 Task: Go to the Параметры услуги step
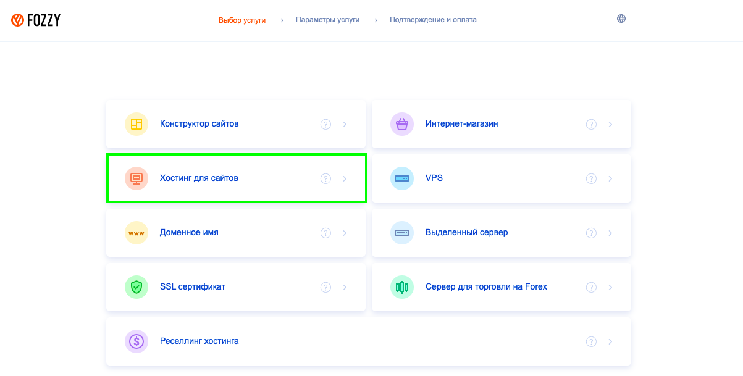click(327, 20)
